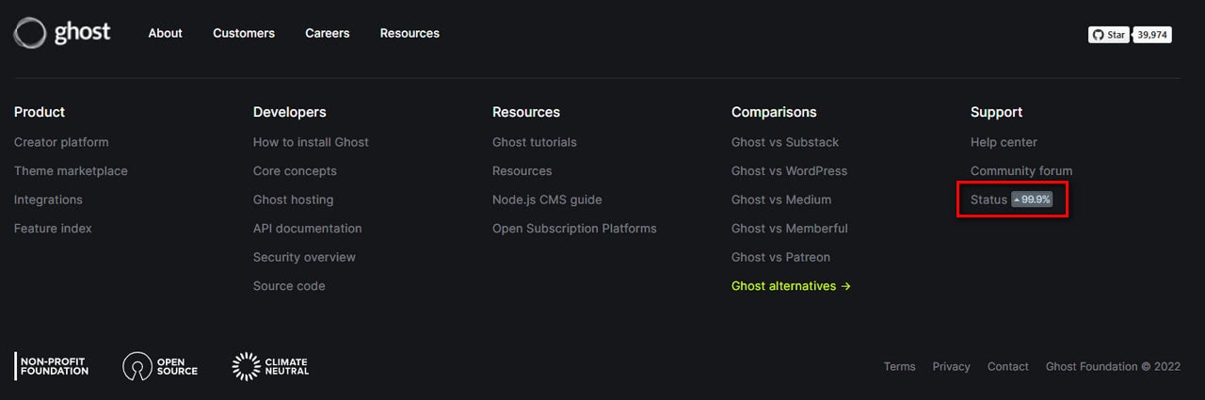Click the Developers column heading
The image size is (1205, 400).
tap(290, 112)
